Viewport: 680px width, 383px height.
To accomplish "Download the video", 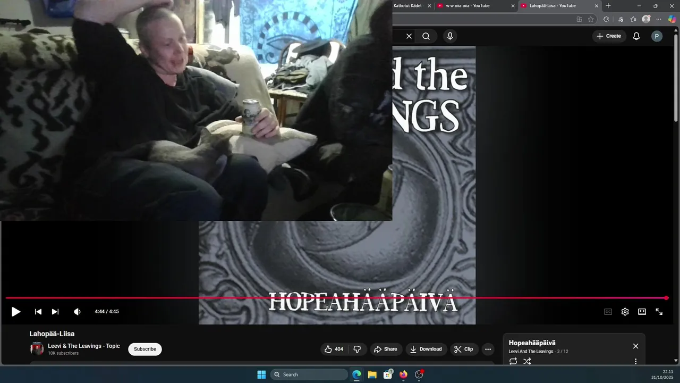I will point(427,349).
